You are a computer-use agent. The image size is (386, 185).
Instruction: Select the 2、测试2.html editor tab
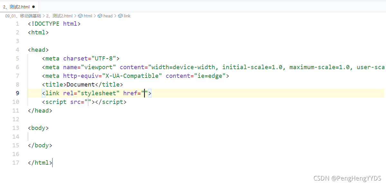(19, 6)
